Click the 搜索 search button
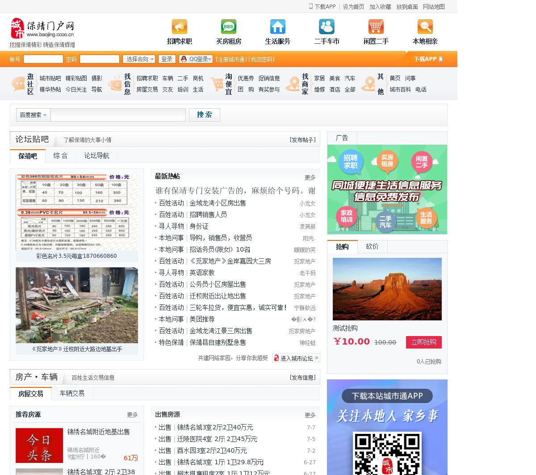Viewport: 536px width, 475px height. (204, 115)
